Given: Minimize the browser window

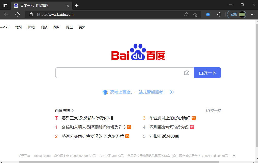Looking at the screenshot, I should pos(231,5).
